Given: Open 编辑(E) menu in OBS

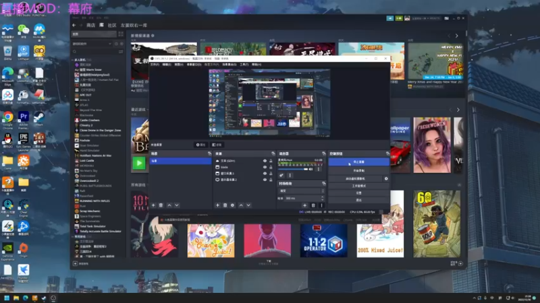Looking at the screenshot, I should coord(167,65).
